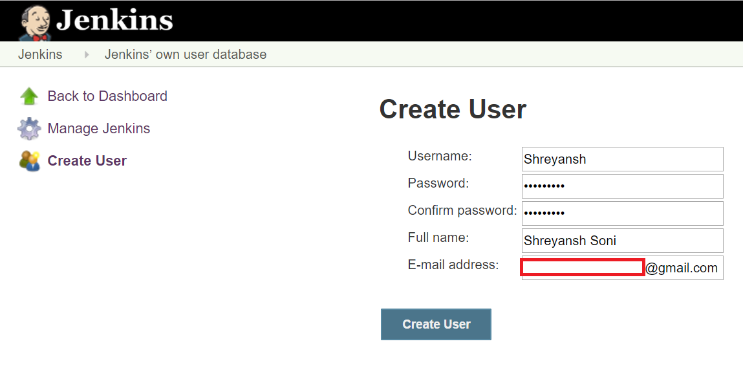743x370 pixels.
Task: Focus the Username field containing Shreyansh
Action: [x=622, y=159]
